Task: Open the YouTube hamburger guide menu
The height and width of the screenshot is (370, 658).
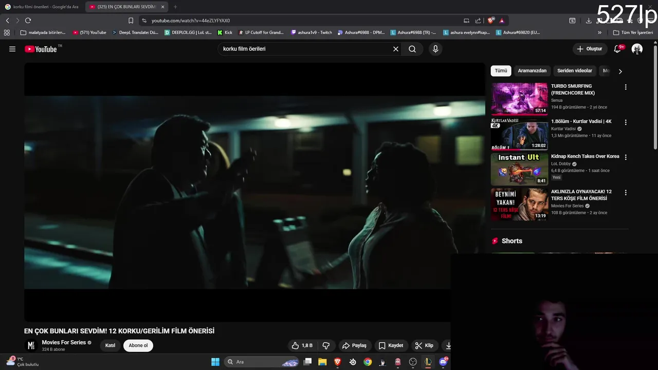Action: point(12,49)
